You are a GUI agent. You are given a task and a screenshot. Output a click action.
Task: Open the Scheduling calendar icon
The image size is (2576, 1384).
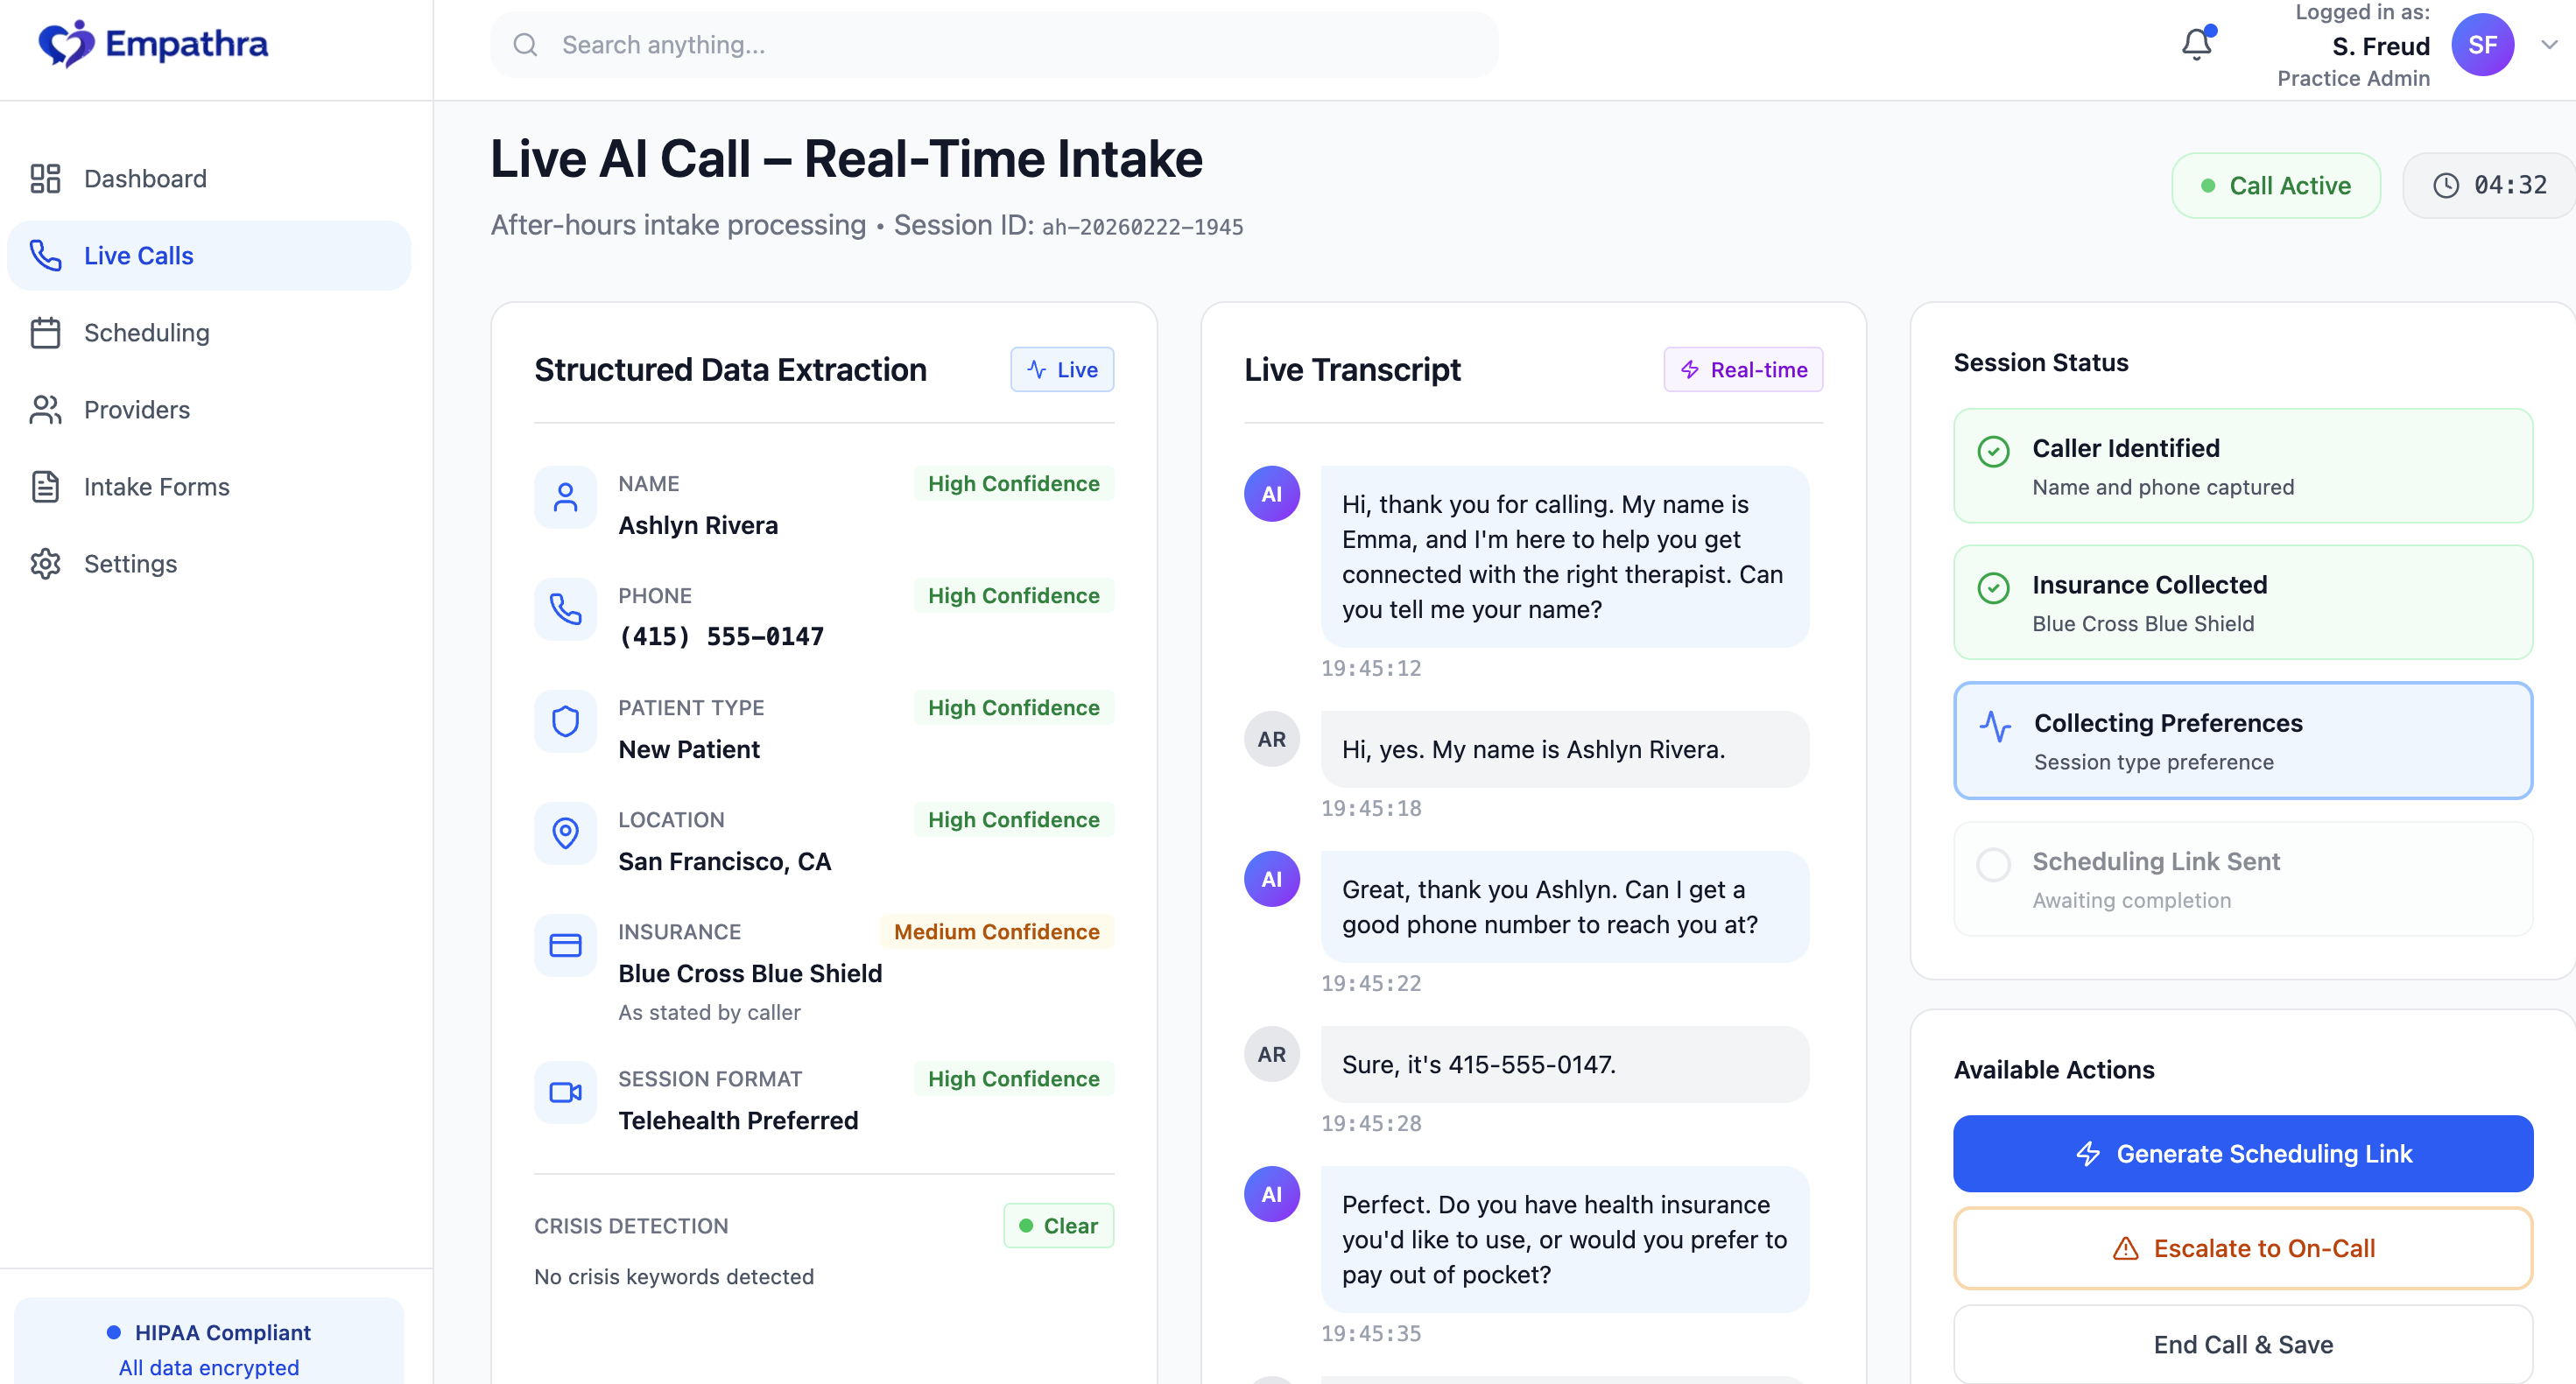pyautogui.click(x=46, y=332)
